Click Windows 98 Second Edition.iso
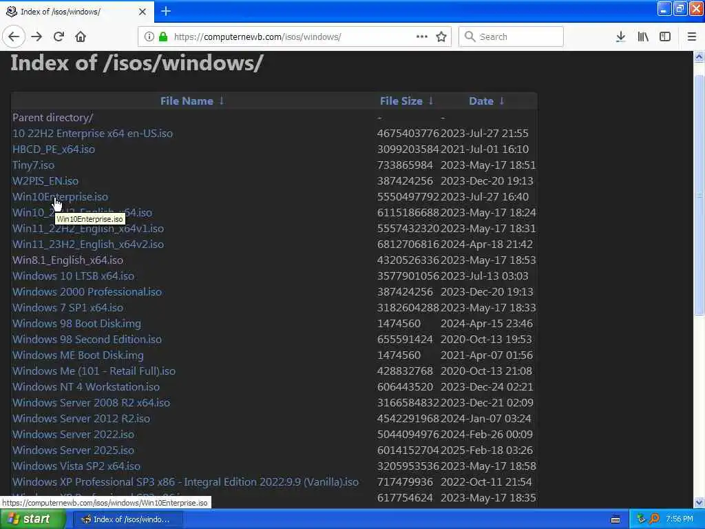Screen dimensions: 705x529 coord(87,339)
